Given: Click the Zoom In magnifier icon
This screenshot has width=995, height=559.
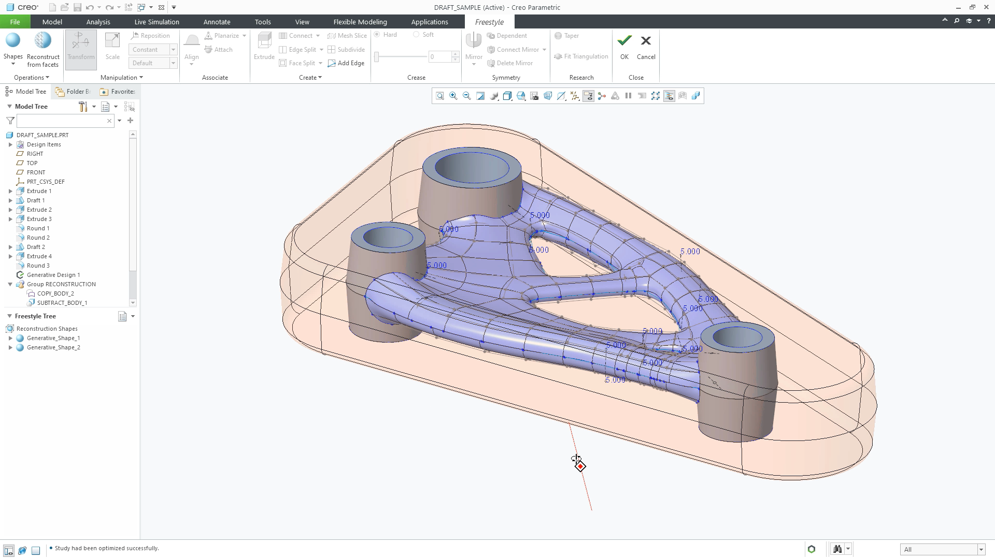Looking at the screenshot, I should 453,96.
